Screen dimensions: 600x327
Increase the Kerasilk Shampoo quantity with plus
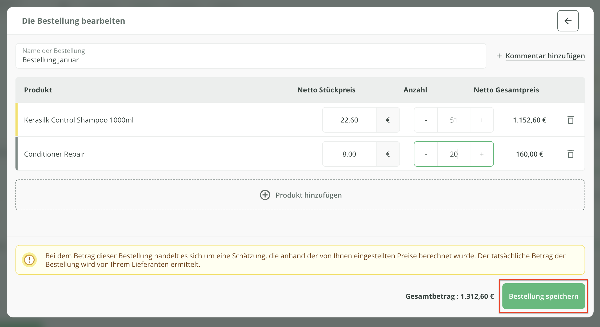[482, 120]
